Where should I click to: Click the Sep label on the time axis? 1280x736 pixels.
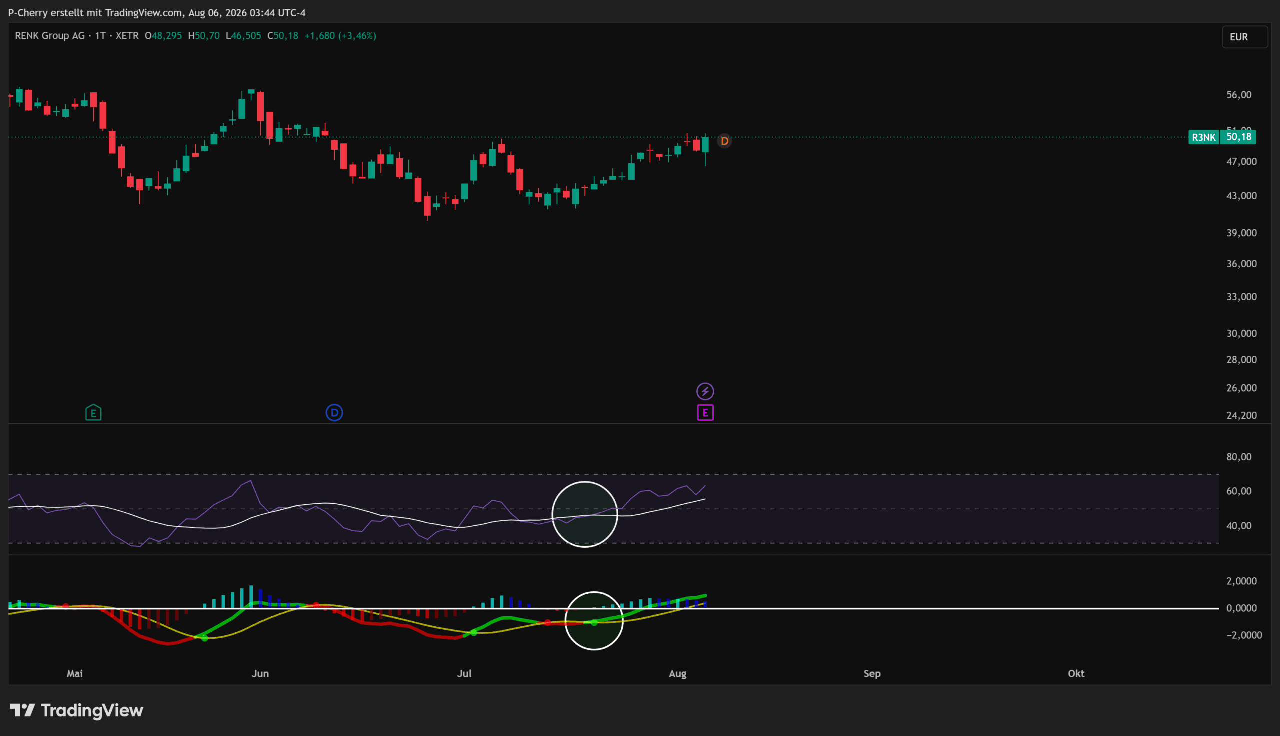coord(872,674)
